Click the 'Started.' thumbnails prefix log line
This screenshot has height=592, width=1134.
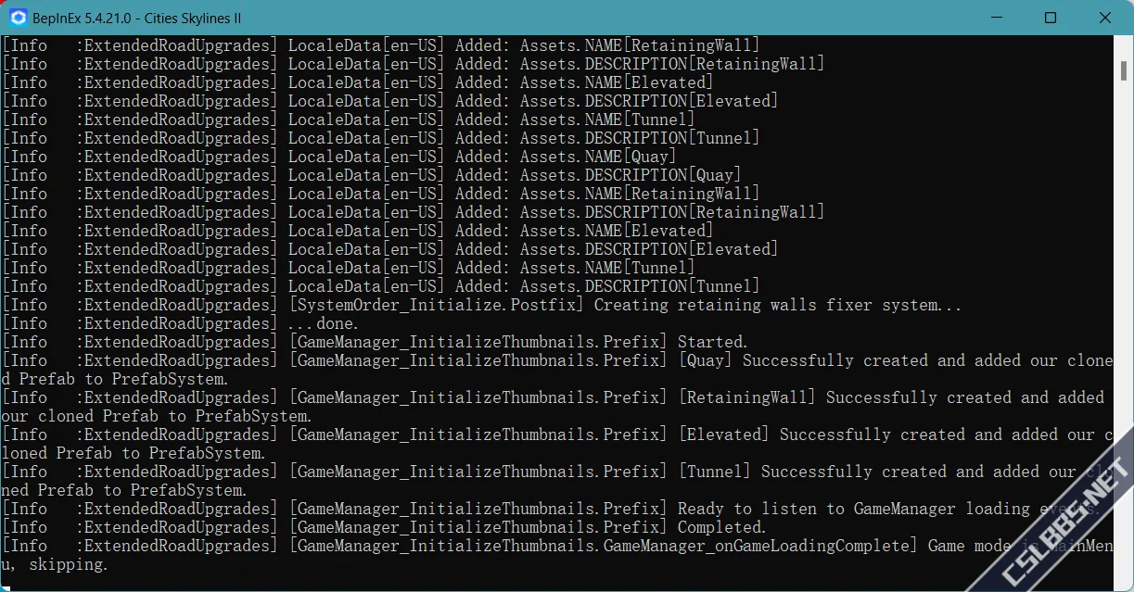tap(375, 342)
